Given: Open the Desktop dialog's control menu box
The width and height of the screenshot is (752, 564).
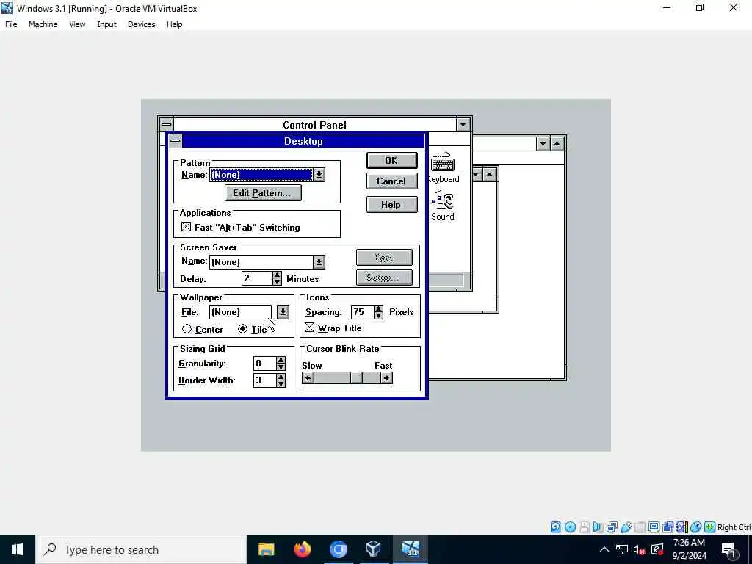Looking at the screenshot, I should (175, 141).
